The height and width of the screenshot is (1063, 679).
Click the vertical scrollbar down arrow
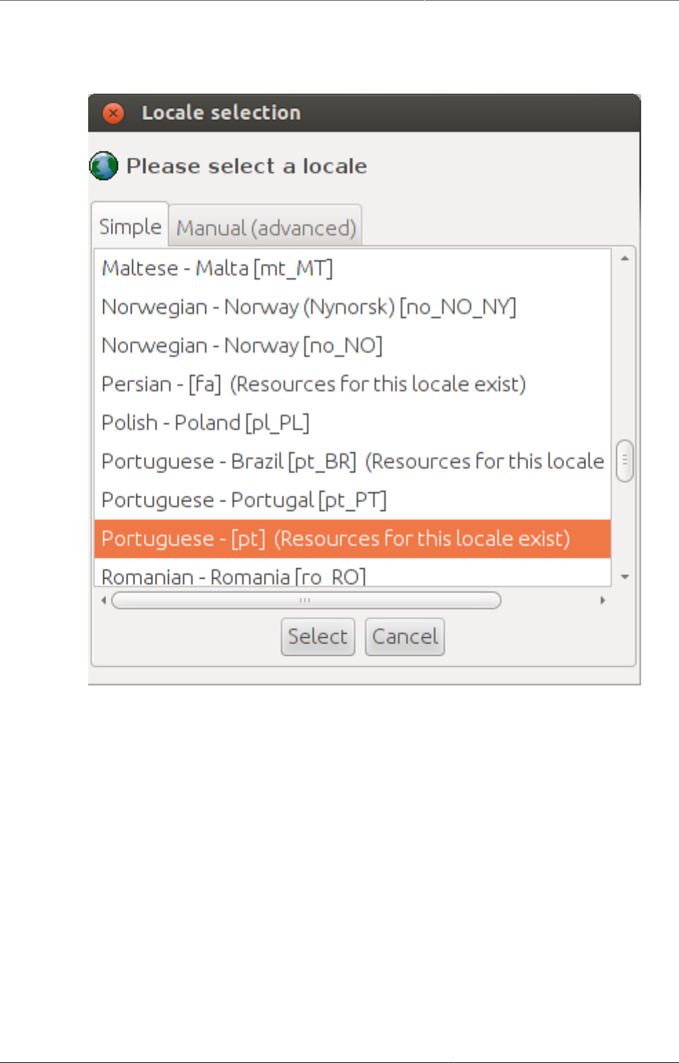click(x=625, y=577)
